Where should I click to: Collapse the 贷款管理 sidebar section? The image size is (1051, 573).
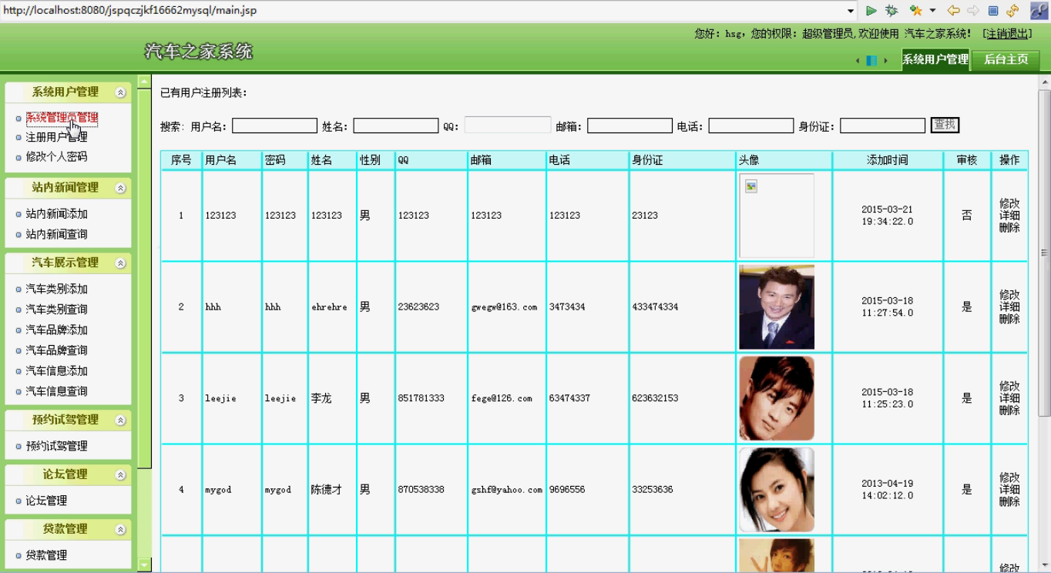120,530
